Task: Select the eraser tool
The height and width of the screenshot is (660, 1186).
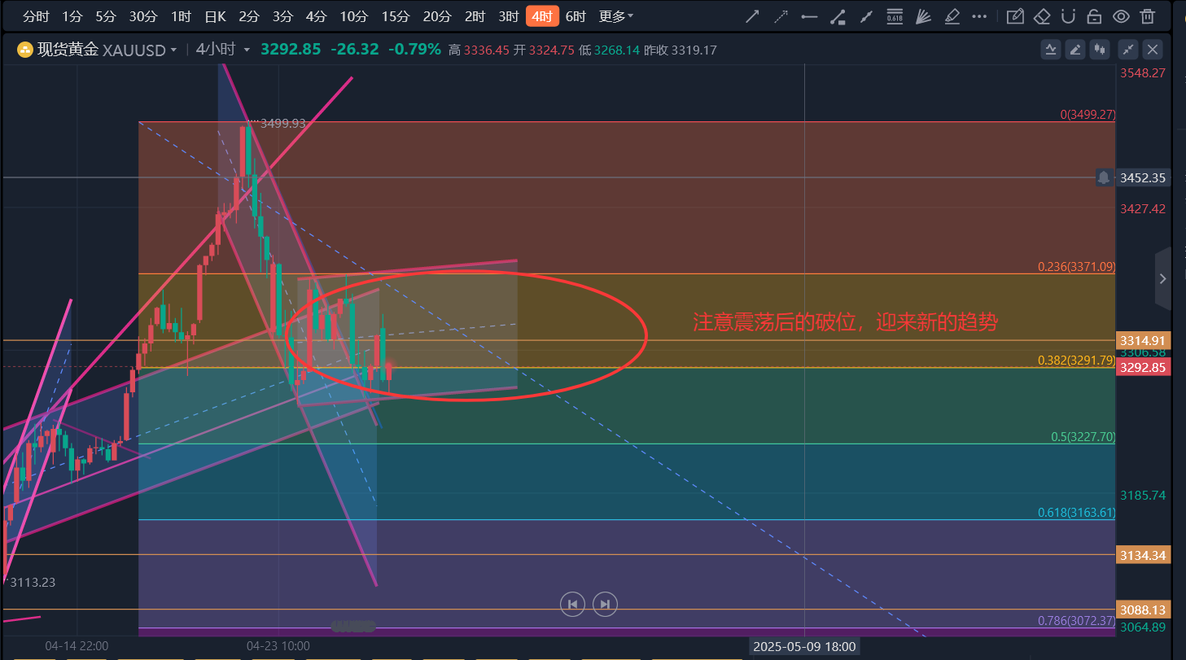Action: [1042, 16]
